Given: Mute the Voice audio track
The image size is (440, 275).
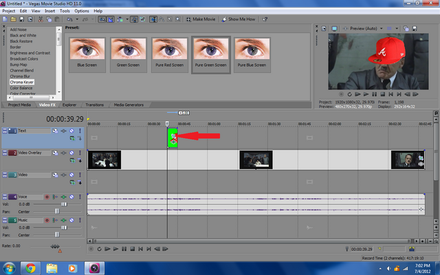Looking at the screenshot, I should [x=71, y=197].
